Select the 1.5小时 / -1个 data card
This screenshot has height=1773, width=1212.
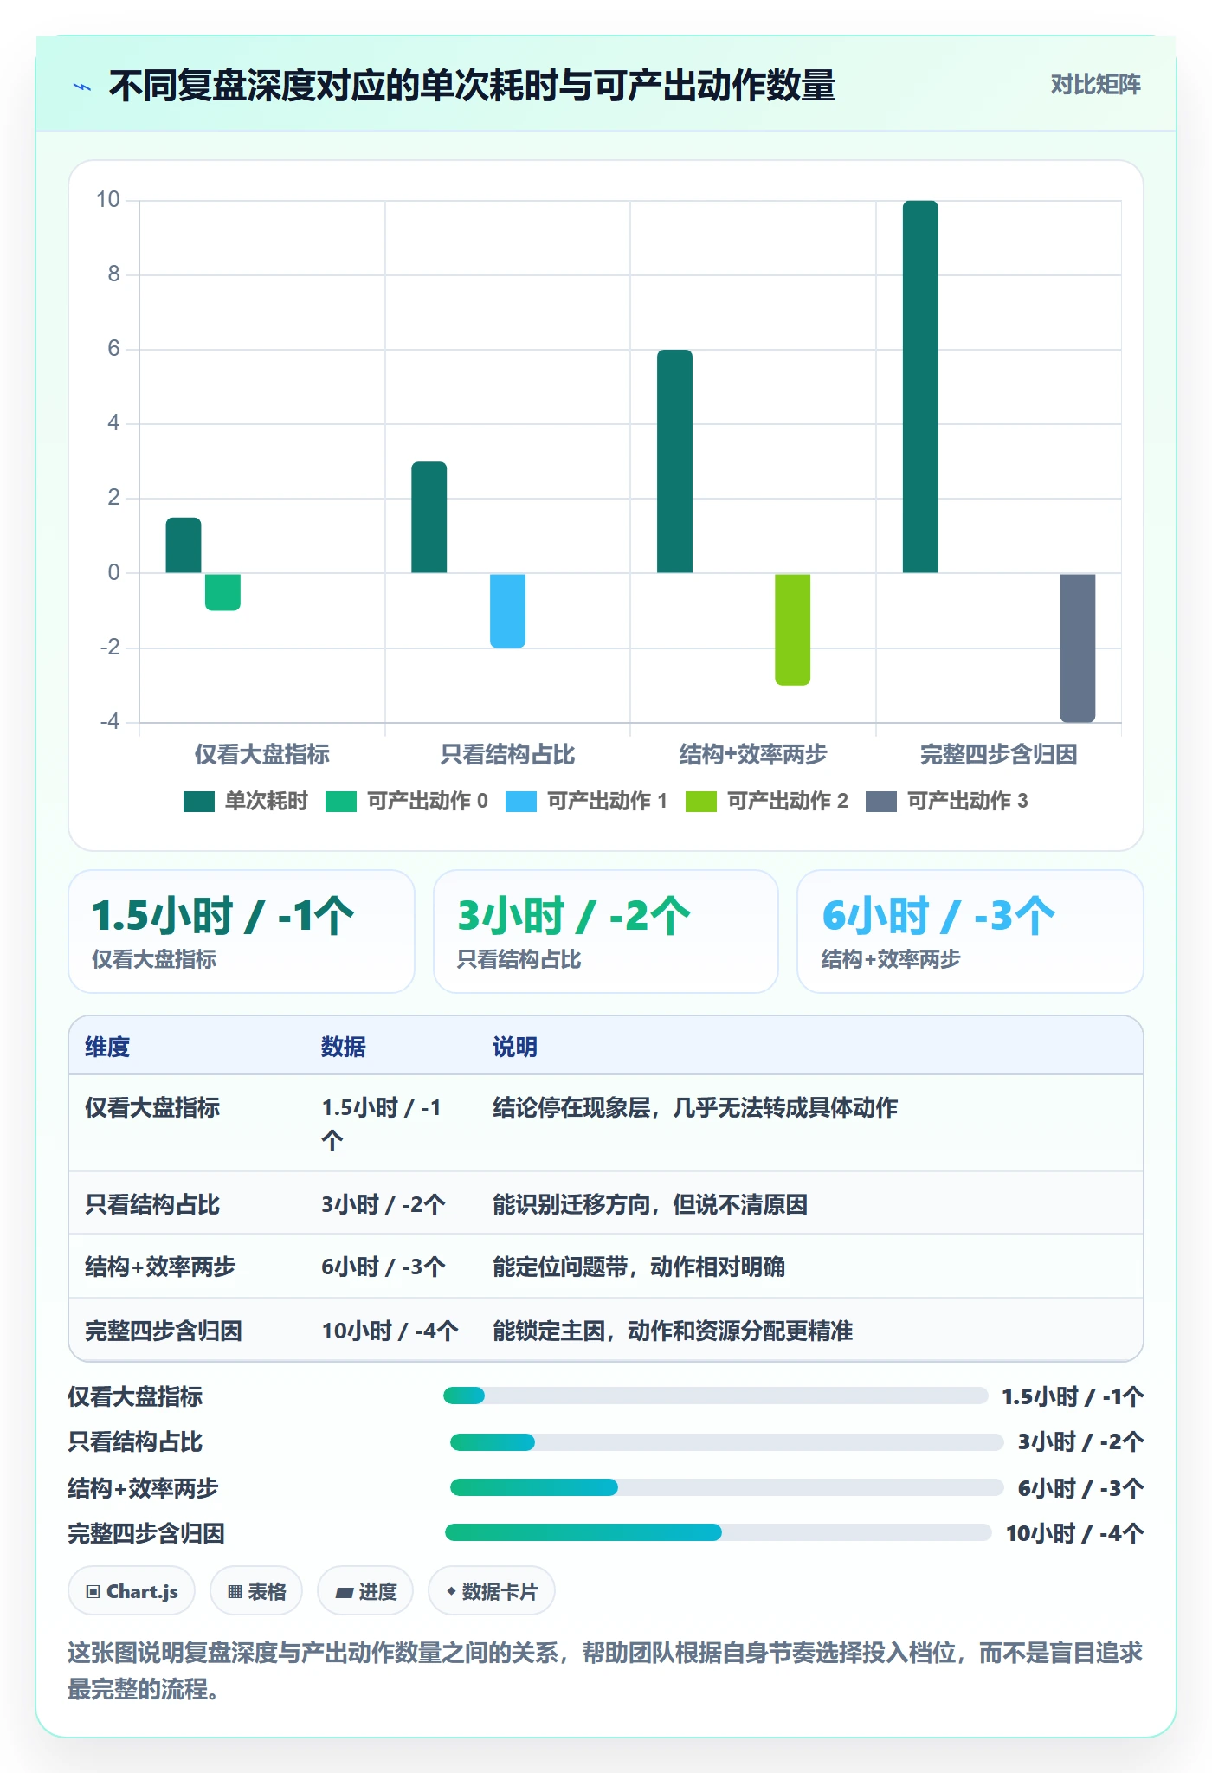coord(242,932)
